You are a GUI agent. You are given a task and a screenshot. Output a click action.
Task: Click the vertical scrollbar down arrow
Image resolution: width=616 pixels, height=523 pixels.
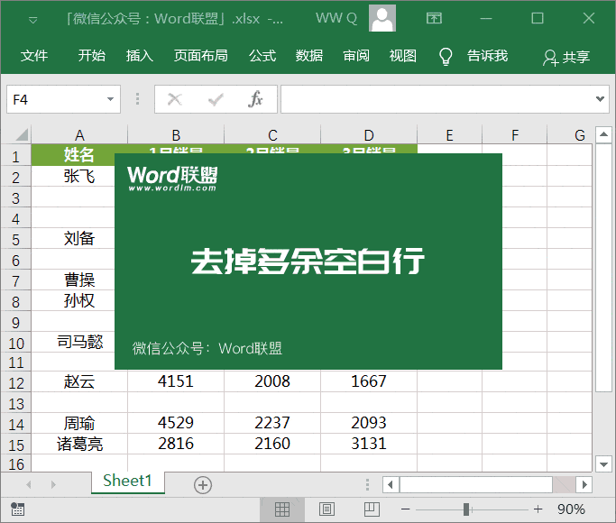(x=603, y=464)
